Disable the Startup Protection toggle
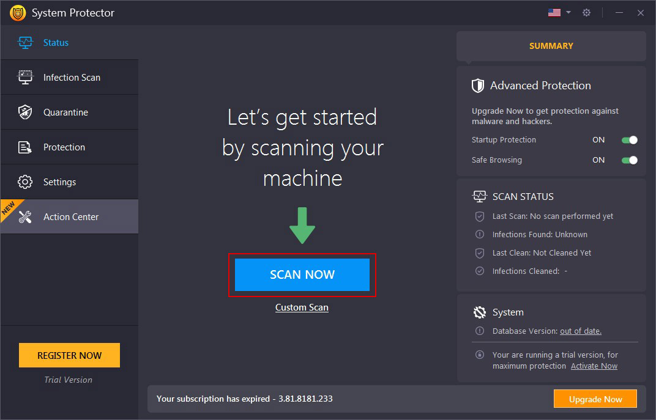The width and height of the screenshot is (656, 420). coord(629,140)
